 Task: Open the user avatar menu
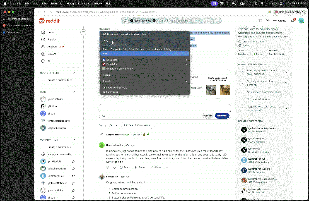click(x=301, y=20)
